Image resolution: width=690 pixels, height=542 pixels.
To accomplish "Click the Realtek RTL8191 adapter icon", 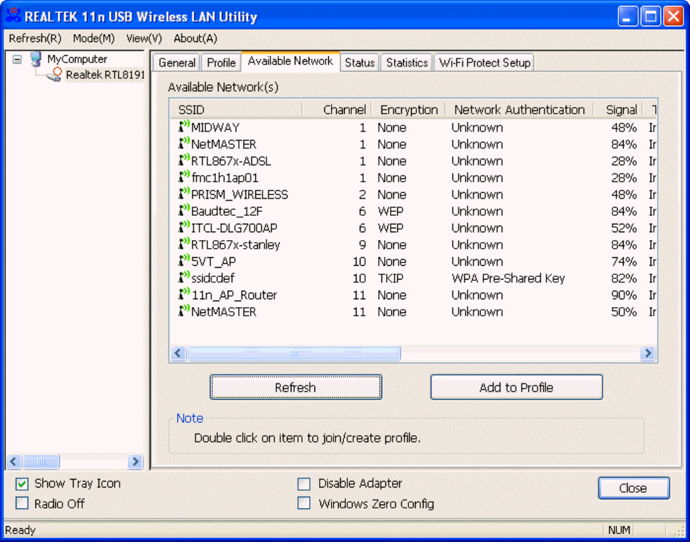I will pos(54,75).
